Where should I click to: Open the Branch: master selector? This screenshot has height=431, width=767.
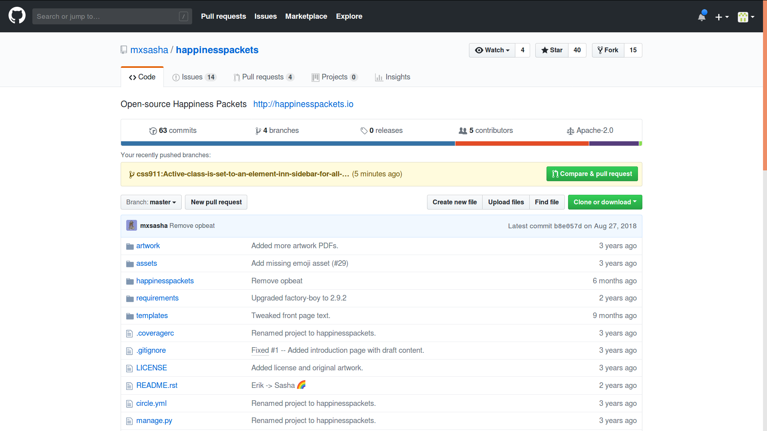tap(151, 202)
